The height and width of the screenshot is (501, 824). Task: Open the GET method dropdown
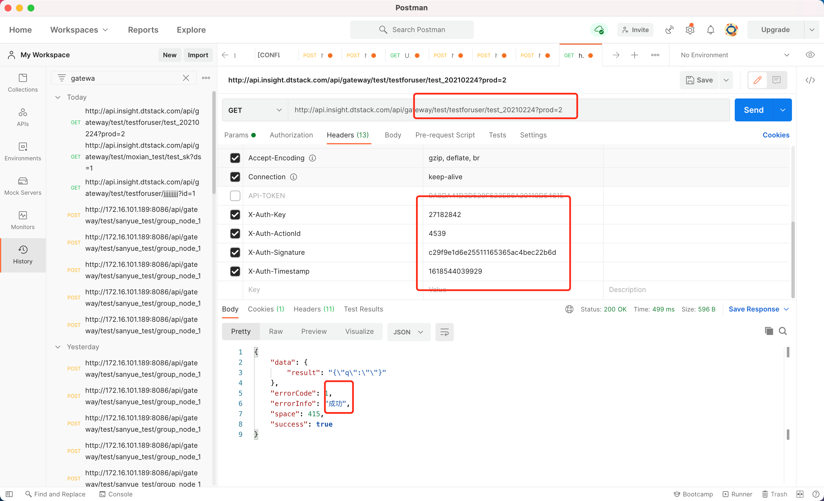pos(255,110)
